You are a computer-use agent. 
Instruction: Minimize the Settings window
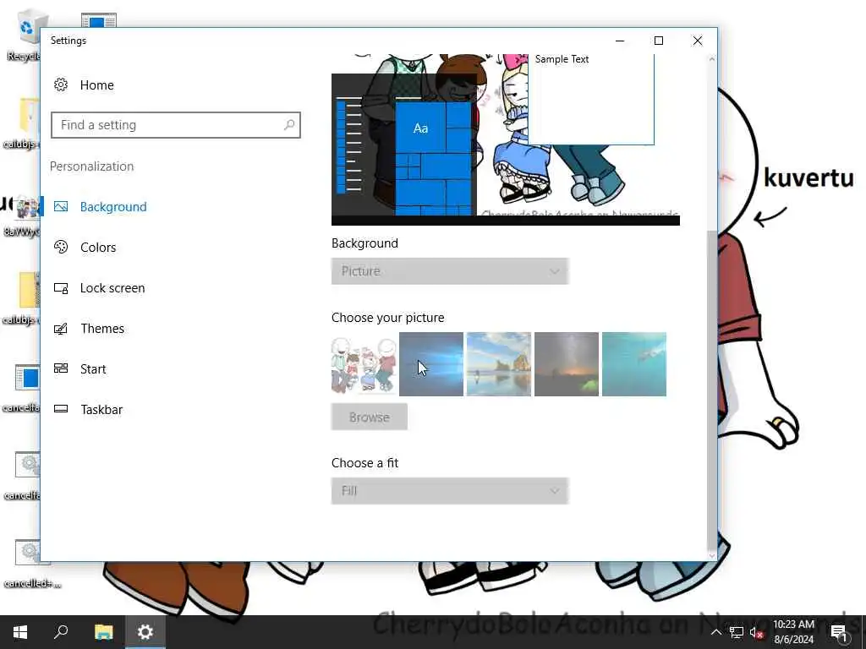(620, 41)
